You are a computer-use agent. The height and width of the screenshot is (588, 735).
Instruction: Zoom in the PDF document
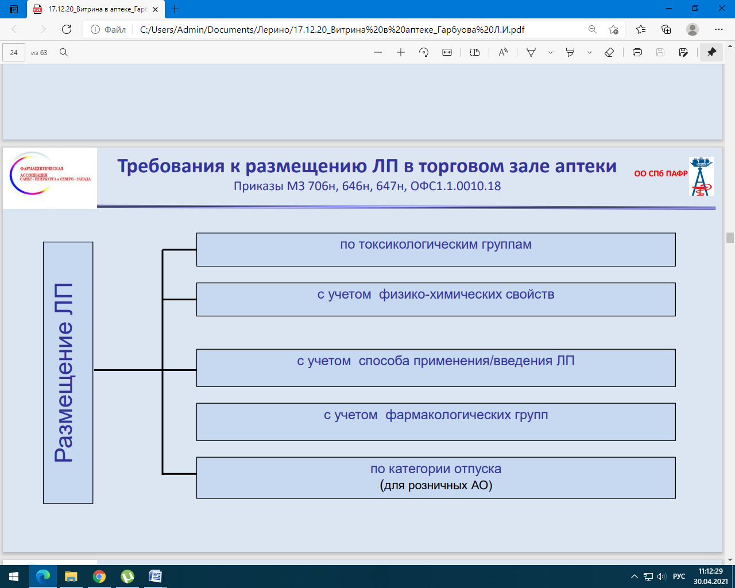point(401,52)
